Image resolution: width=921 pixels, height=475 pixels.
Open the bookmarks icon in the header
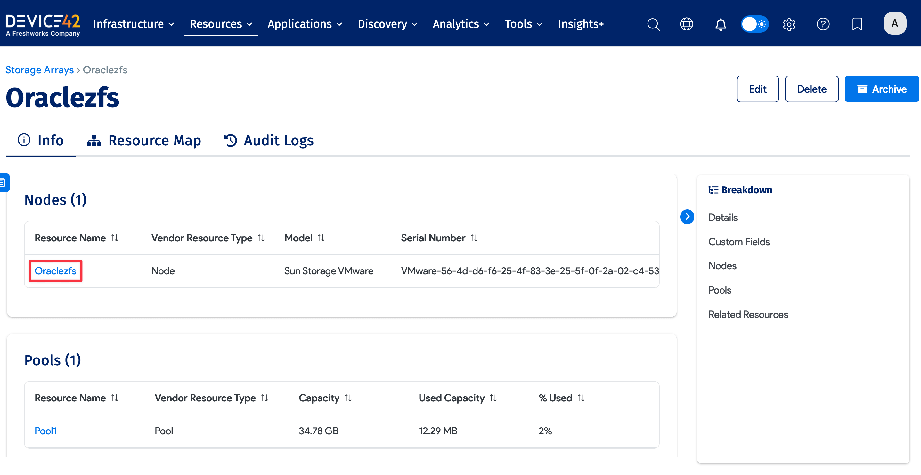[857, 24]
